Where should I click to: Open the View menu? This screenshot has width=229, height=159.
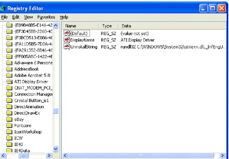coord(28,17)
